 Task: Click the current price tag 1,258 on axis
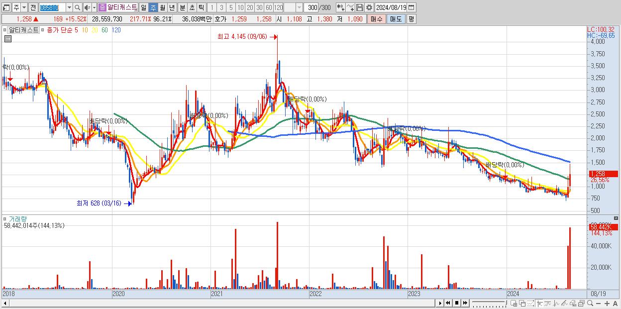point(603,174)
